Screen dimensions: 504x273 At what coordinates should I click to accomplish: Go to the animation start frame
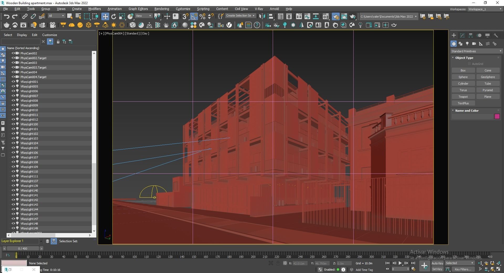coord(387,263)
